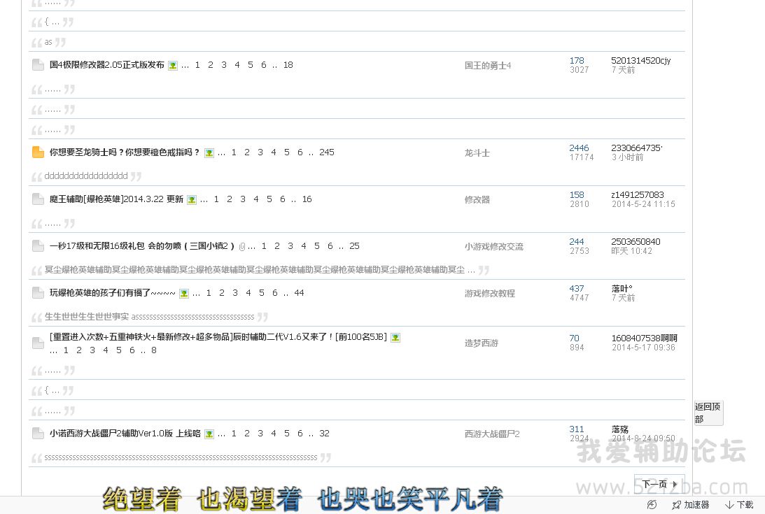Open last poster 落殇 profile
This screenshot has height=514, width=765.
pyautogui.click(x=619, y=429)
